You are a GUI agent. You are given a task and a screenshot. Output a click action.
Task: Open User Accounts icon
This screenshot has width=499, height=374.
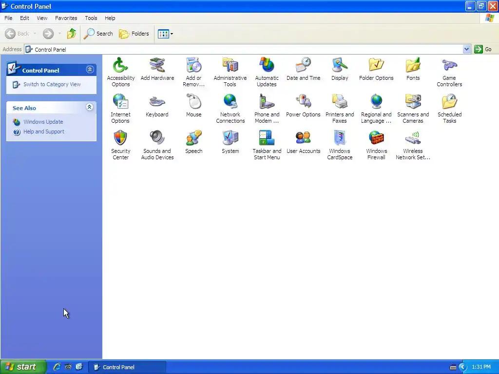303,138
